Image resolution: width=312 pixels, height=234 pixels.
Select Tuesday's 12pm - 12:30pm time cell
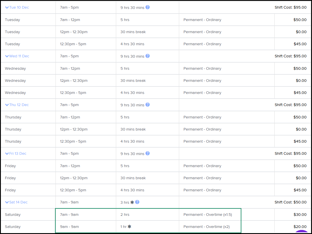(x=74, y=32)
